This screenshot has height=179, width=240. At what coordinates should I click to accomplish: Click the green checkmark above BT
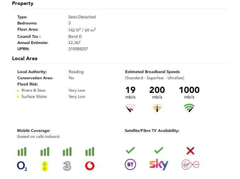tap(130, 151)
